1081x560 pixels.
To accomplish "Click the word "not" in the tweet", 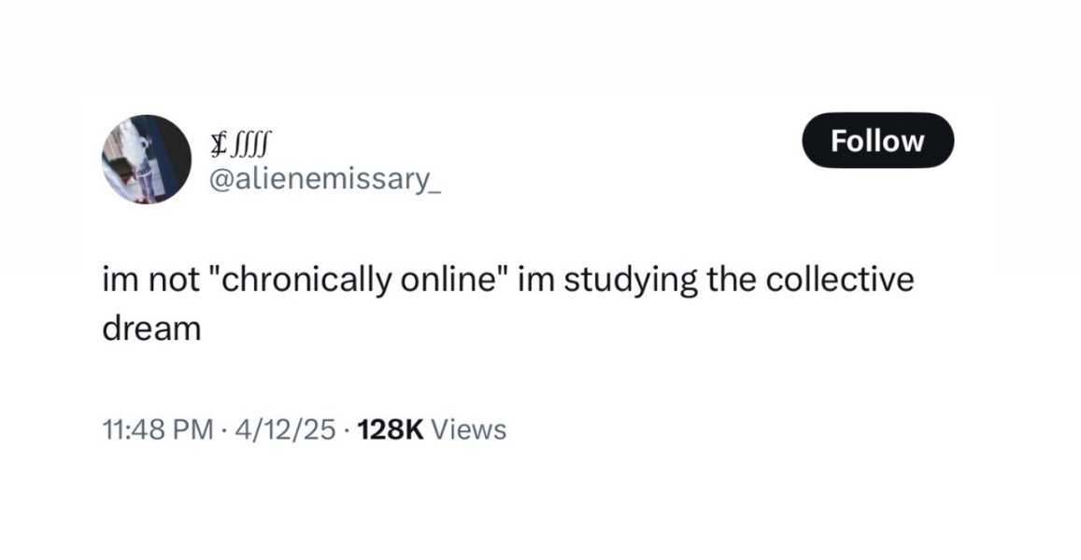I will pyautogui.click(x=166, y=283).
